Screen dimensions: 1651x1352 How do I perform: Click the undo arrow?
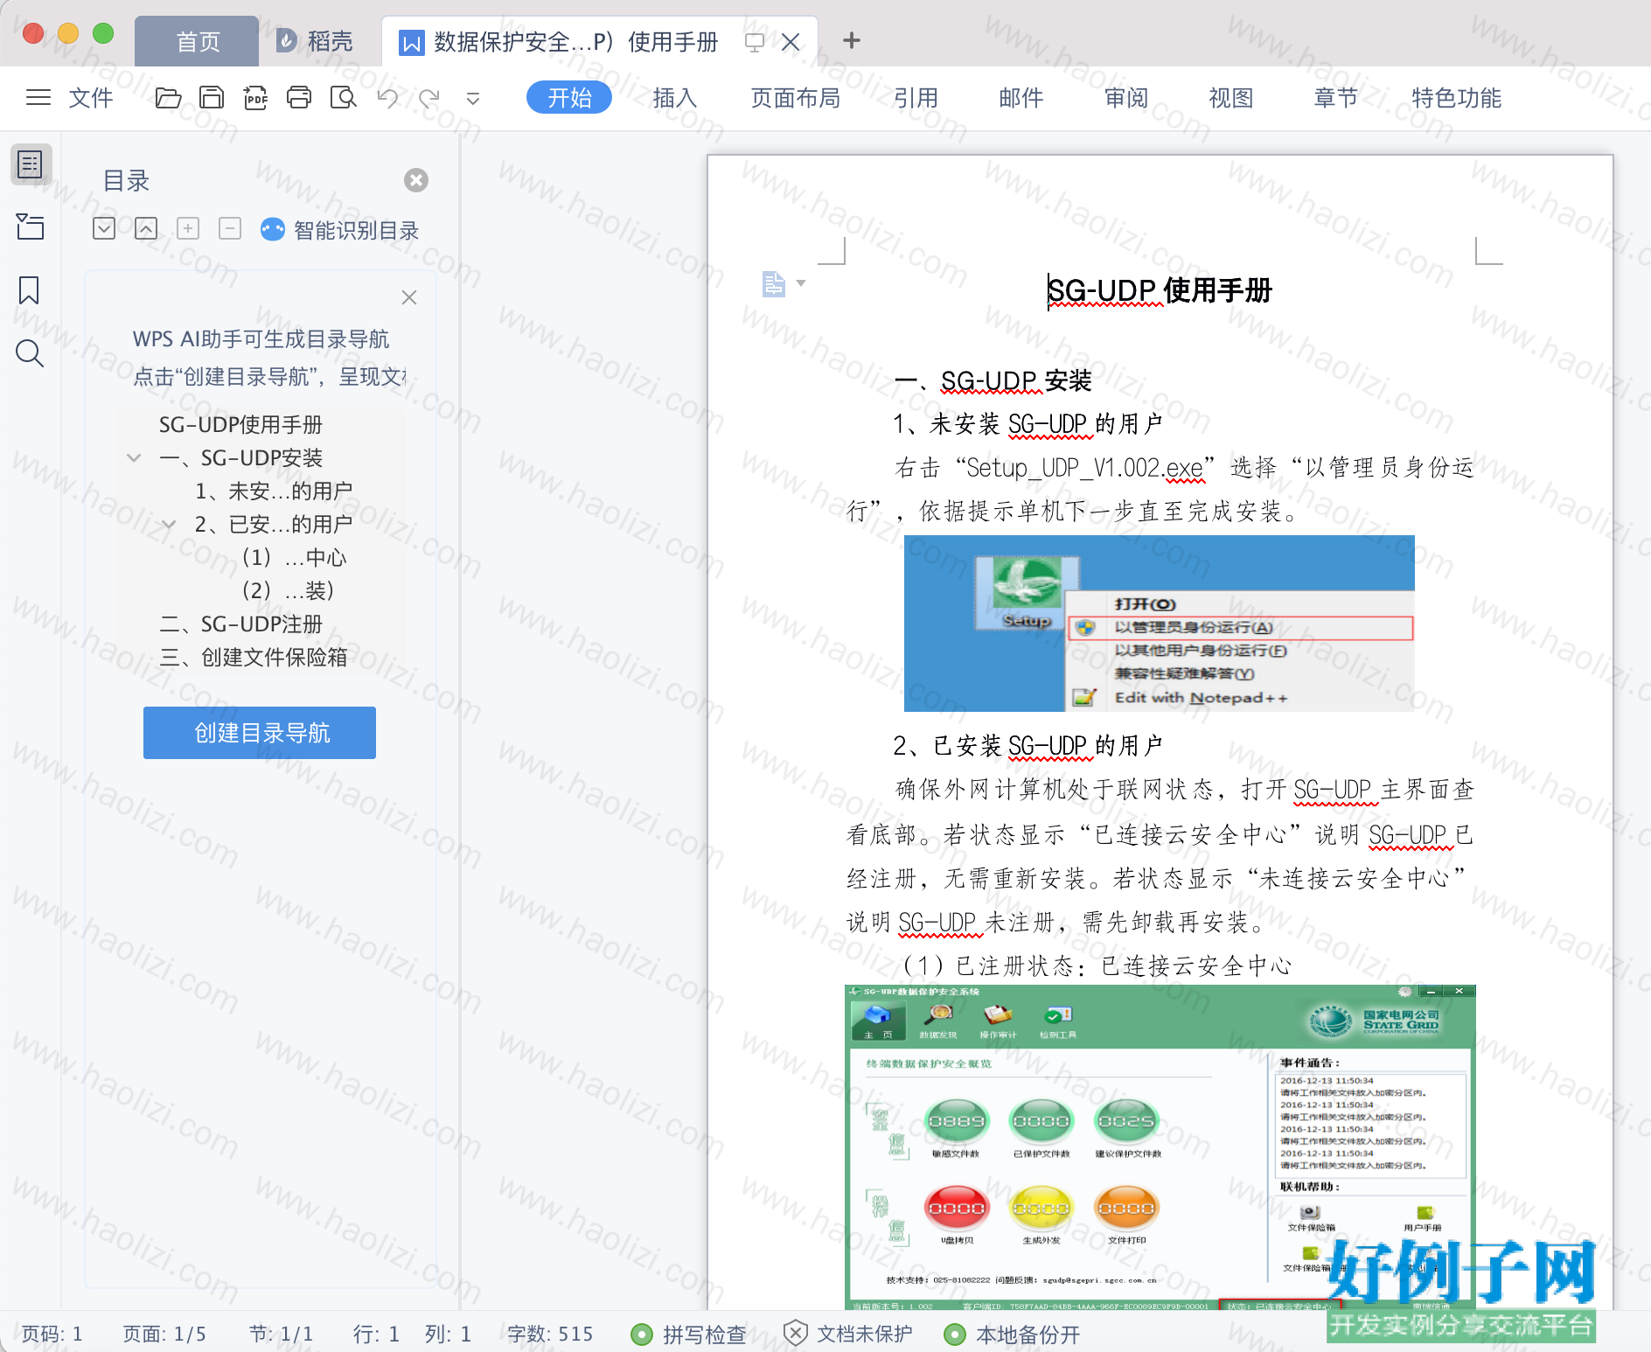(387, 97)
